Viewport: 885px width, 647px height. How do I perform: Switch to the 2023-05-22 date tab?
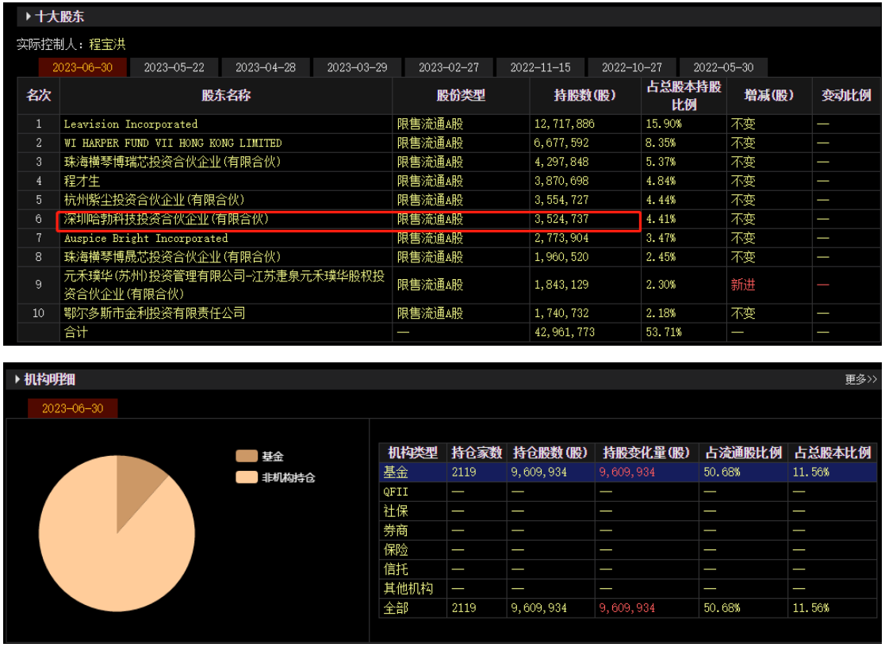click(x=174, y=67)
